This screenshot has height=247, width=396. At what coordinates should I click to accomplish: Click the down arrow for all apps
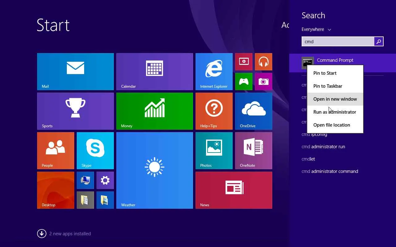[x=42, y=234]
